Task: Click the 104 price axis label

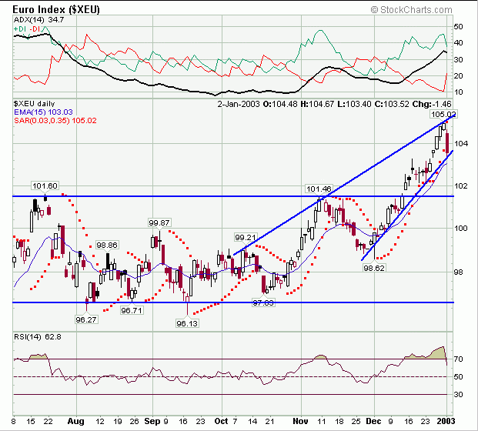Action: (461, 143)
